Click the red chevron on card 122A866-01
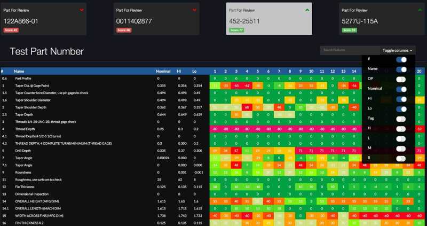 click(82, 10)
